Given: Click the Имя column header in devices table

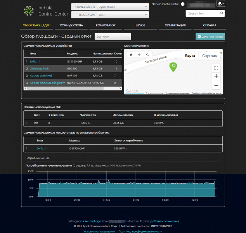Looking at the screenshot, I should 33,54.
